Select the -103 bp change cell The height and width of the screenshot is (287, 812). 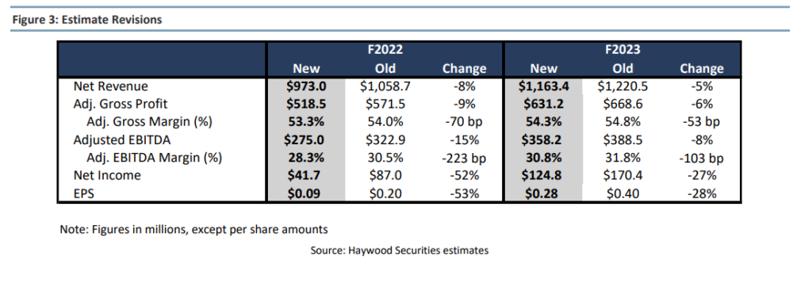pos(701,158)
